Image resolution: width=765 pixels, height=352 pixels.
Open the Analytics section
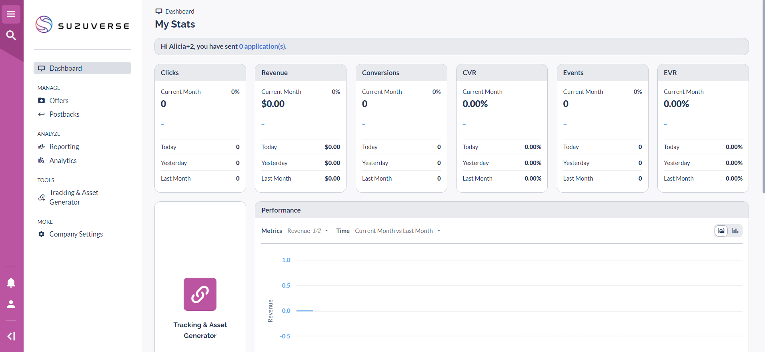coord(63,161)
